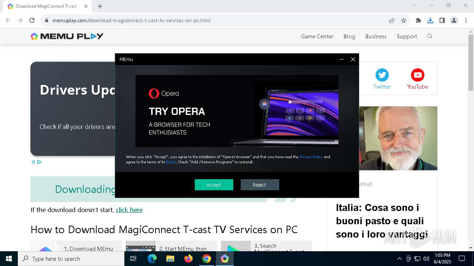This screenshot has height=266, width=474.
Task: Open the Blog menu item
Action: [x=349, y=36]
